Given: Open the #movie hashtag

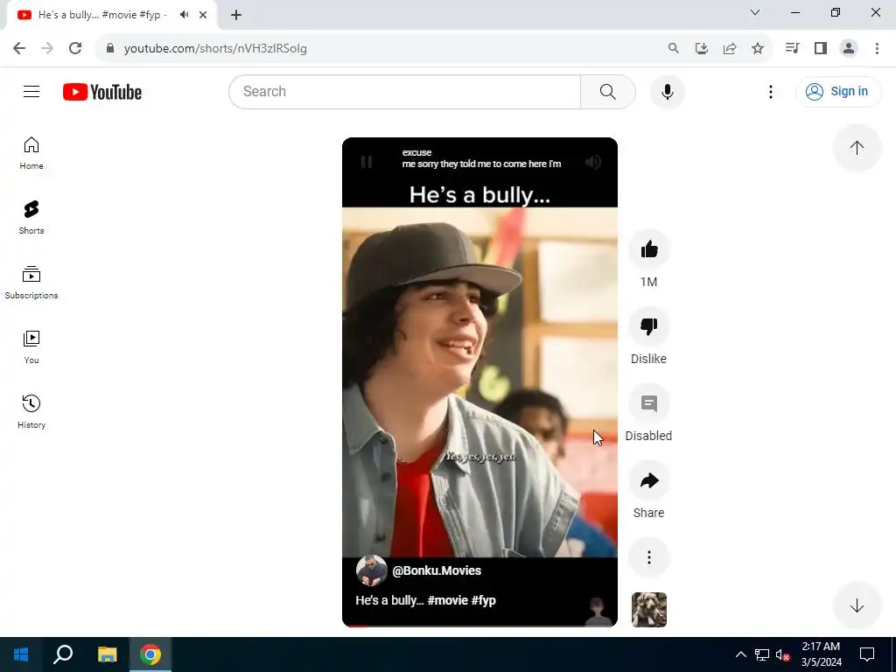Looking at the screenshot, I should [447, 600].
